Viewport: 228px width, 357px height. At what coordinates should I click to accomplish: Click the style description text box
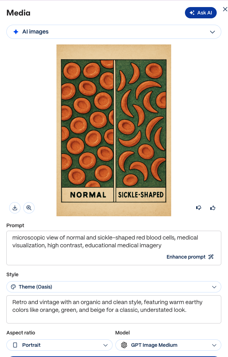(114, 309)
